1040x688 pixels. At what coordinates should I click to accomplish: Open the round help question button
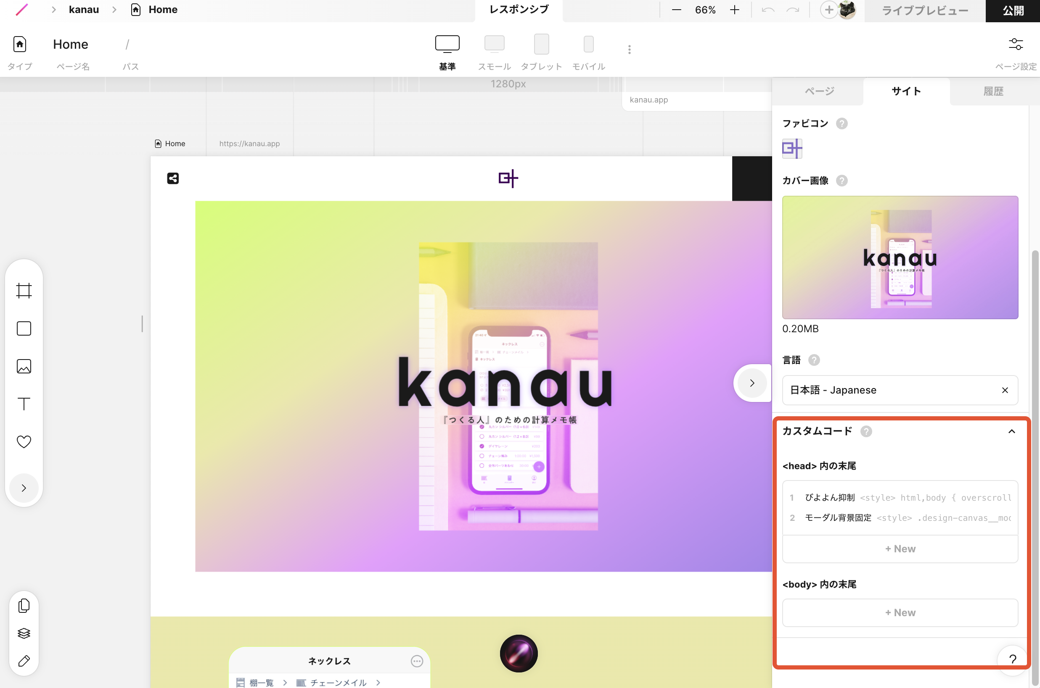[x=1012, y=659]
